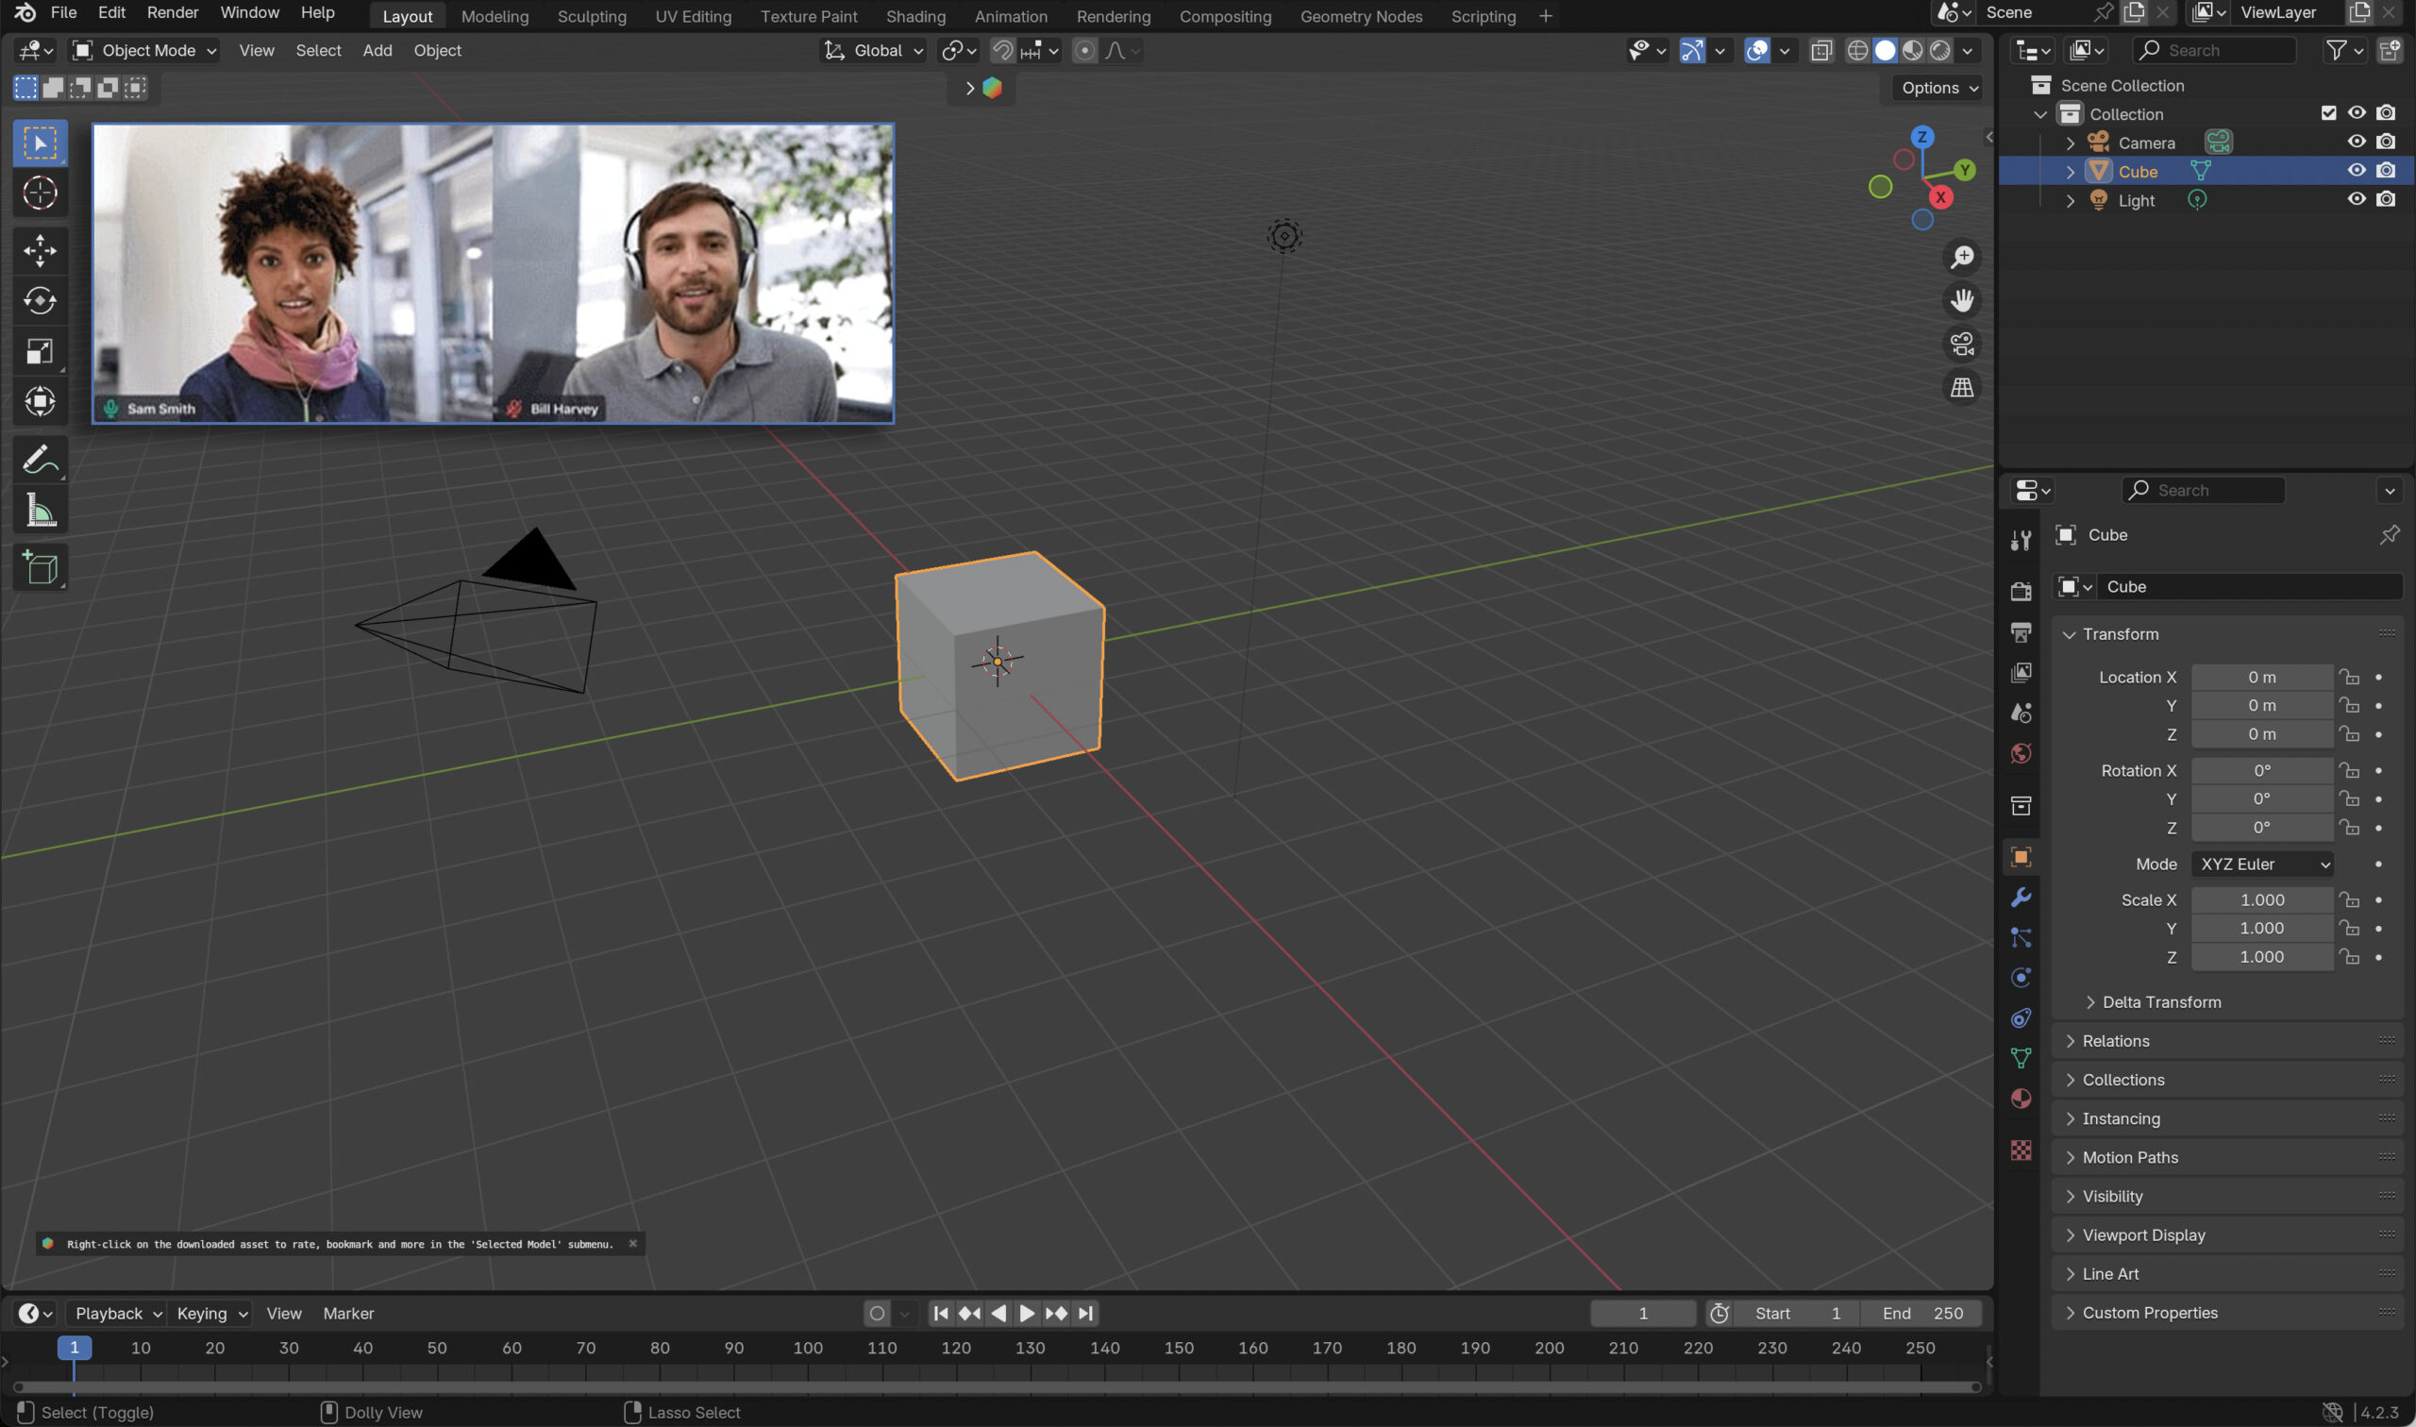Open the Scene properties tab

pyautogui.click(x=2021, y=713)
